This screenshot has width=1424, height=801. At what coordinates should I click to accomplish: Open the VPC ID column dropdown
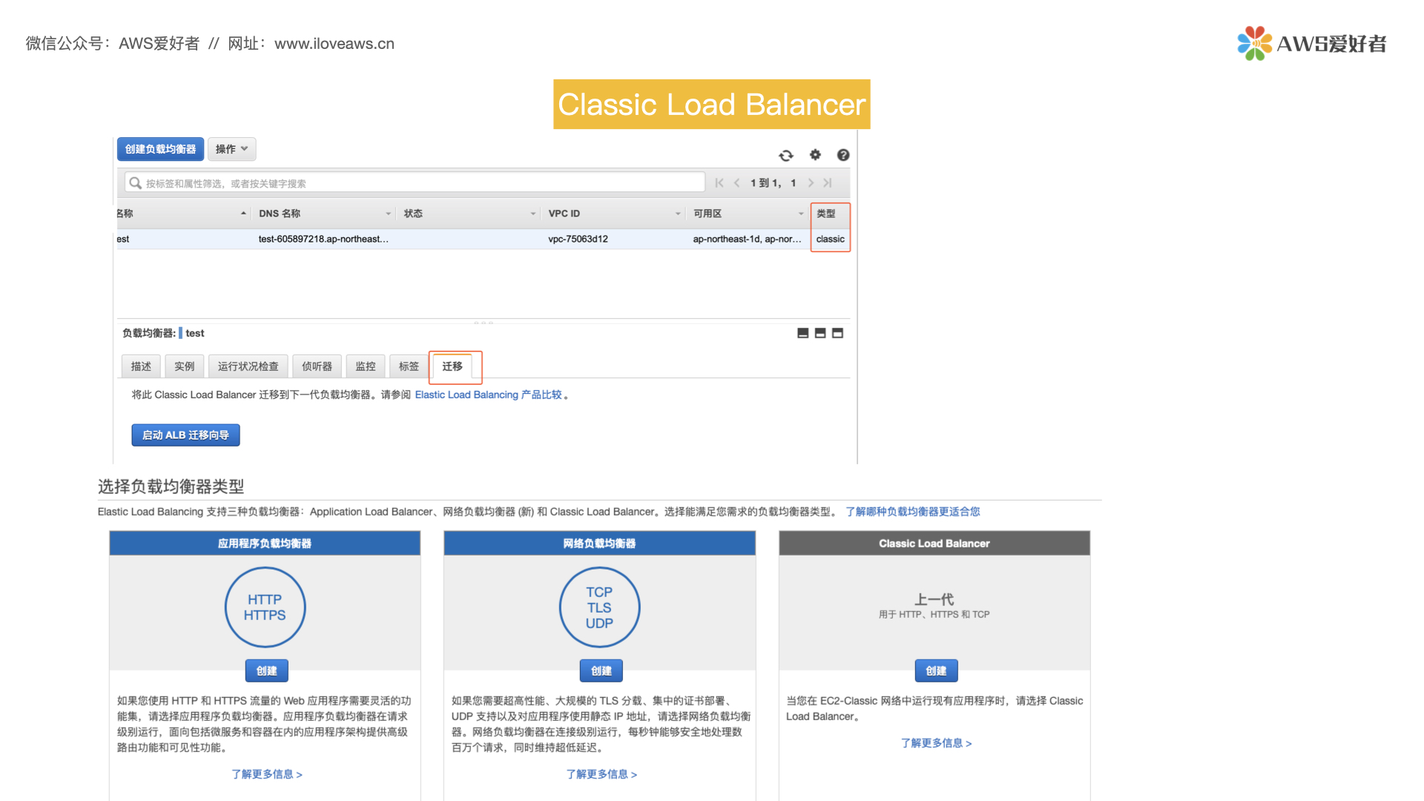click(677, 214)
